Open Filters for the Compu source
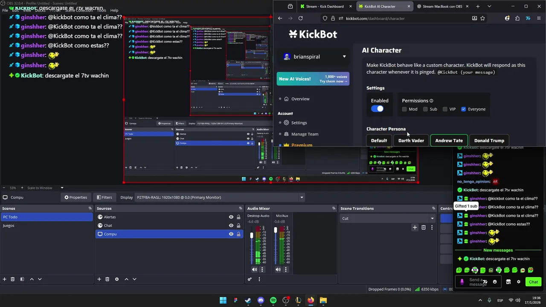Viewport: 546px width, 307px height. coord(104,197)
